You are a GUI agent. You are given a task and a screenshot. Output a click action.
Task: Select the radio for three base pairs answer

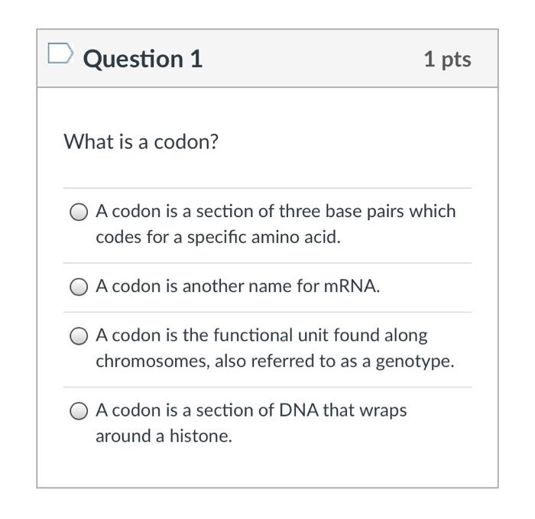pyautogui.click(x=79, y=212)
